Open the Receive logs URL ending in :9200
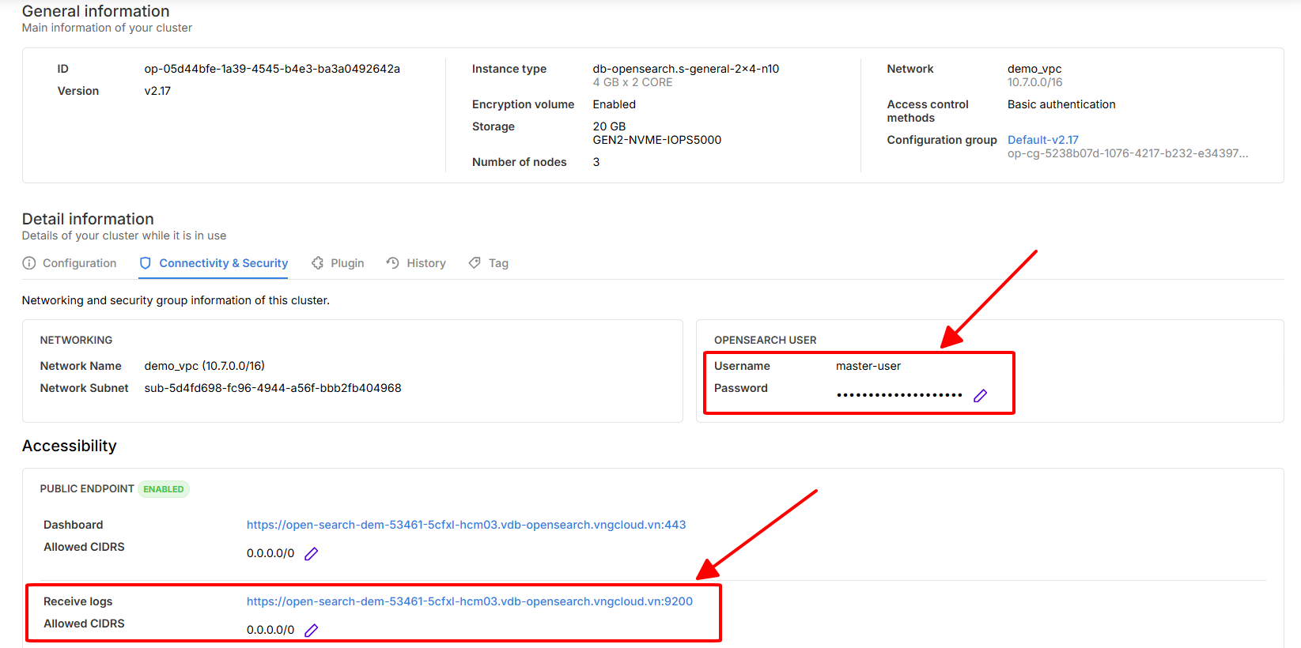 tap(469, 601)
